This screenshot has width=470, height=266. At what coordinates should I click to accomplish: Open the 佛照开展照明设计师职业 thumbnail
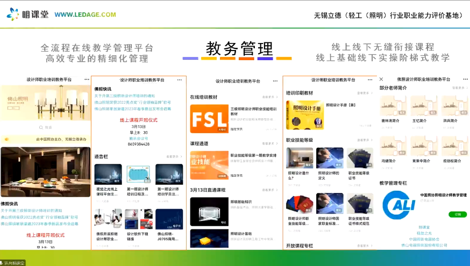coord(108,219)
